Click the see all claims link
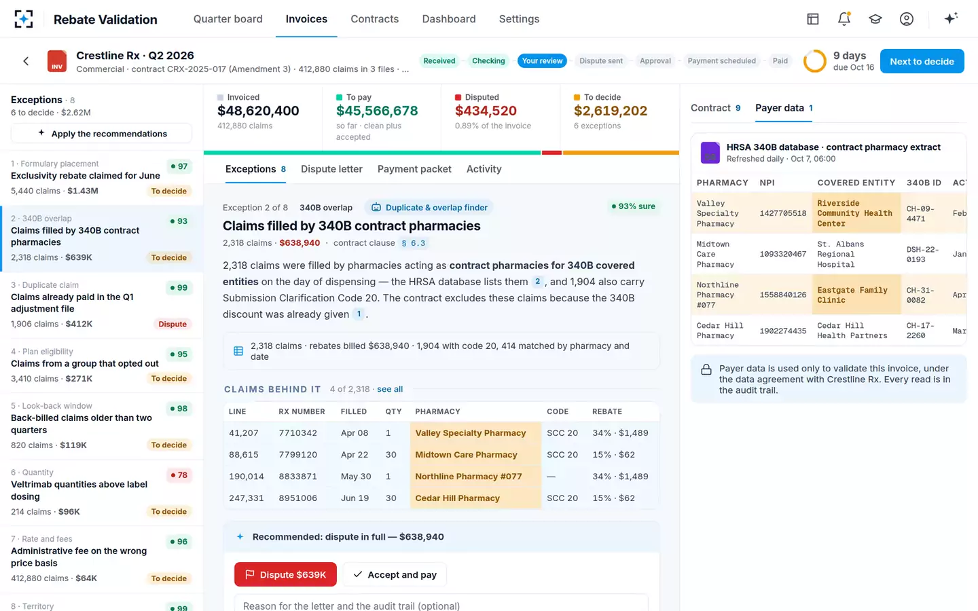This screenshot has width=978, height=611. point(390,389)
